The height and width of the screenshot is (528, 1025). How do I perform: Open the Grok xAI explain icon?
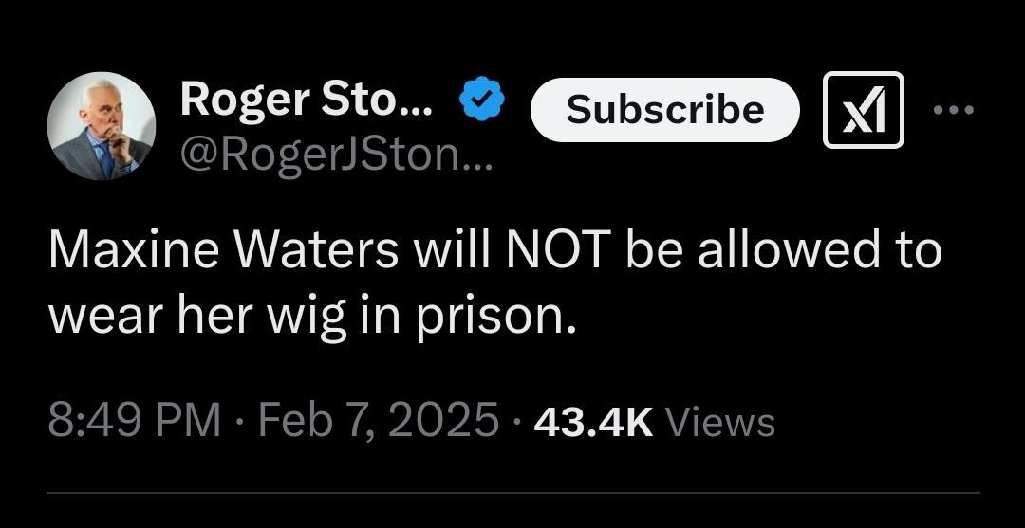864,110
